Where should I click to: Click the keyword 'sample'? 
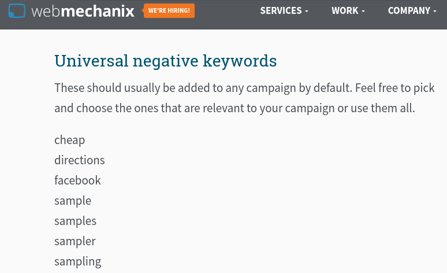[73, 201]
